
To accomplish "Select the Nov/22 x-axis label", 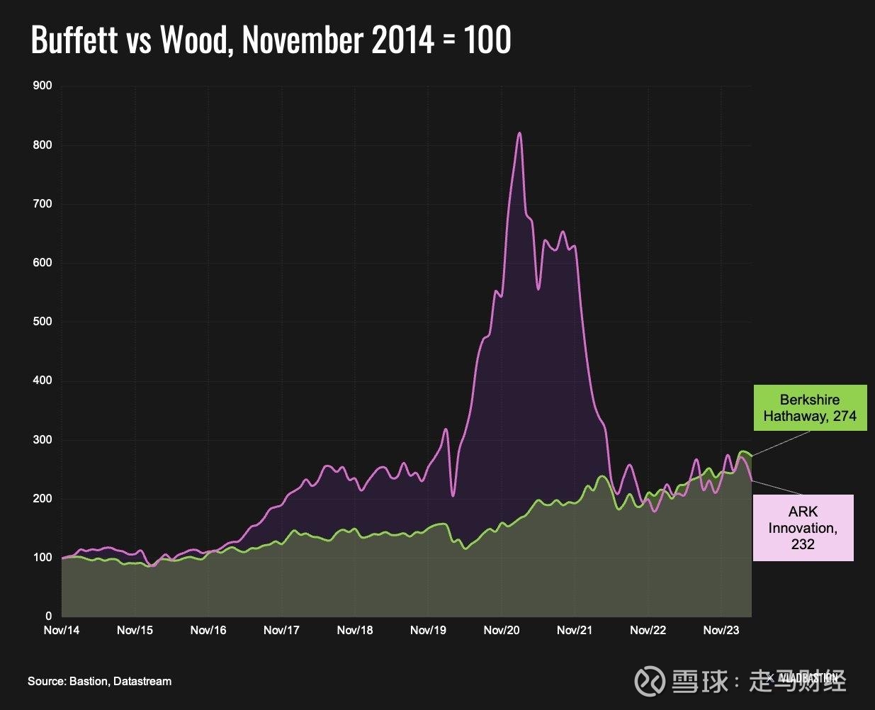I will [x=648, y=630].
